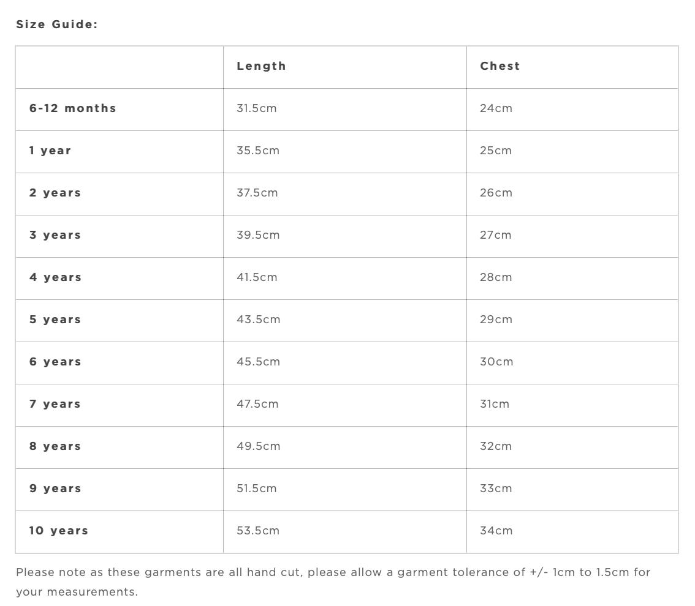Click the 4 years row label

55,277
